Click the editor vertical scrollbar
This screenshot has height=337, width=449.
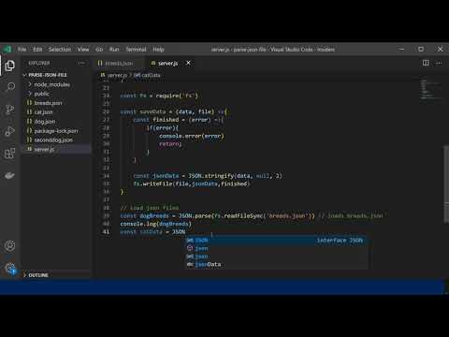[446, 184]
